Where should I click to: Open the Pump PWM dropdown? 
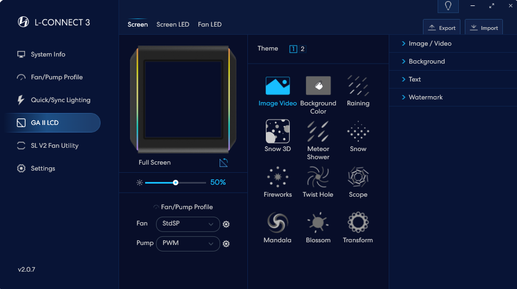[188, 243]
